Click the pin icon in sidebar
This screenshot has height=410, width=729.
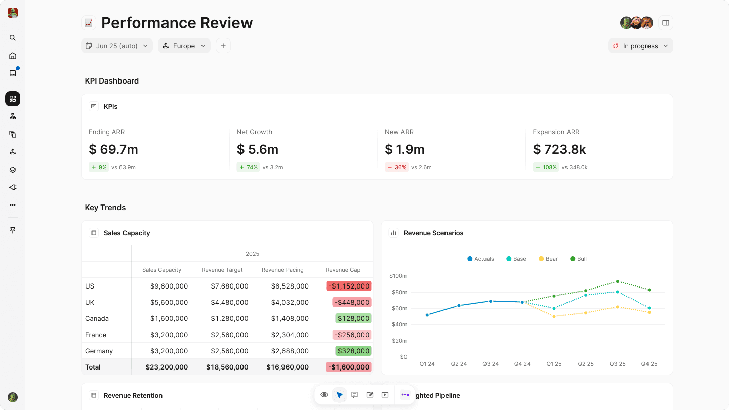tap(13, 230)
